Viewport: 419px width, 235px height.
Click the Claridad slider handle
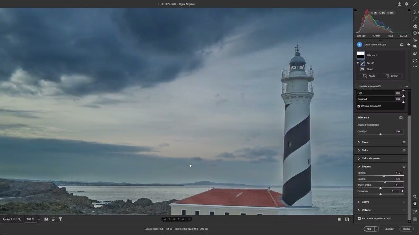click(x=385, y=182)
